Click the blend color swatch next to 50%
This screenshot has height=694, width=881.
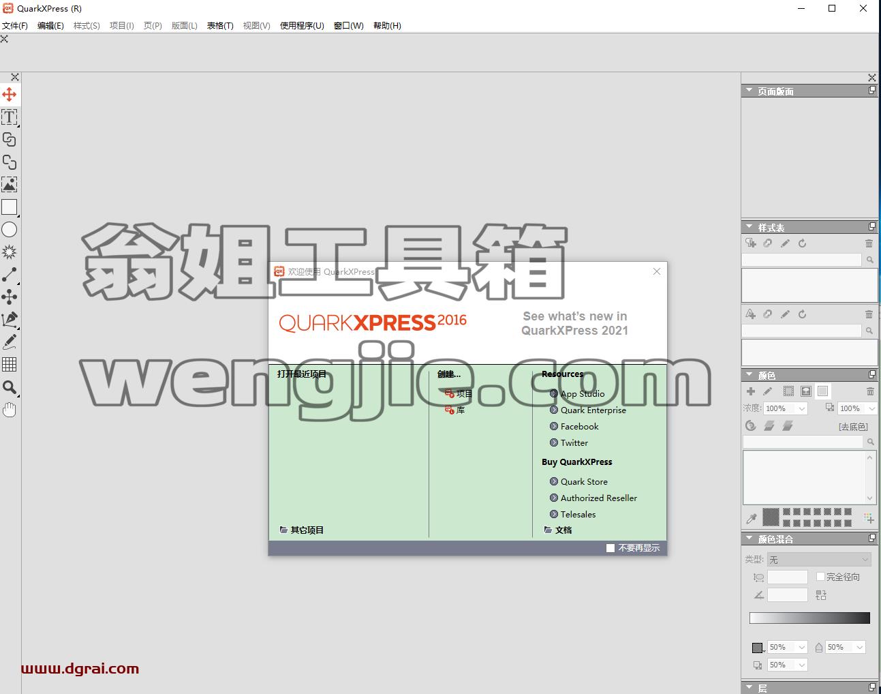click(x=757, y=647)
